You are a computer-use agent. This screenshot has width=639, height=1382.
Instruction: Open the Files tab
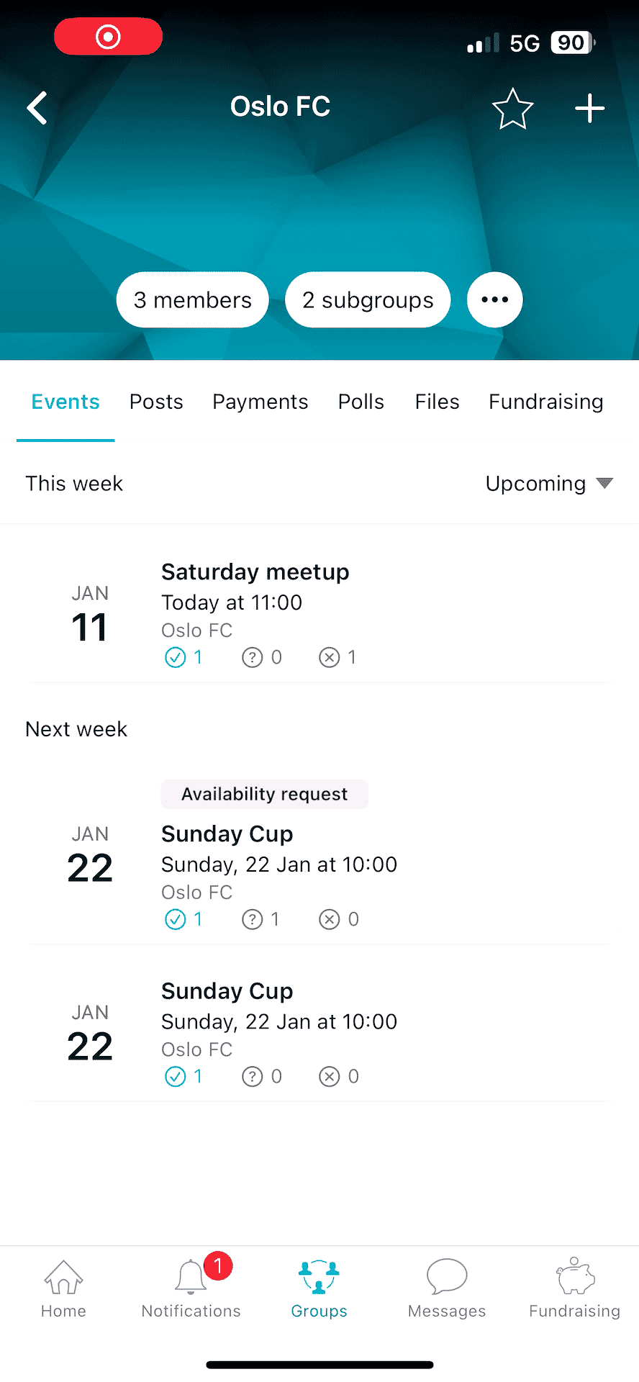437,402
